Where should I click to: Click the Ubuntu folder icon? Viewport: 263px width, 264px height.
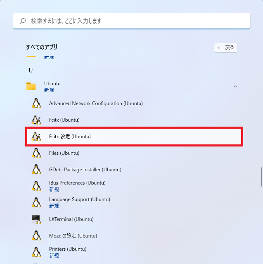click(31, 86)
